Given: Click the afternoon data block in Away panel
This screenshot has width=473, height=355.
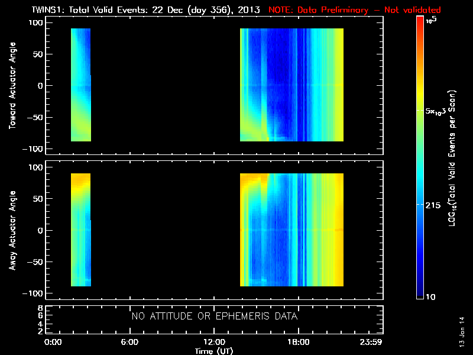Looking at the screenshot, I should (291, 230).
